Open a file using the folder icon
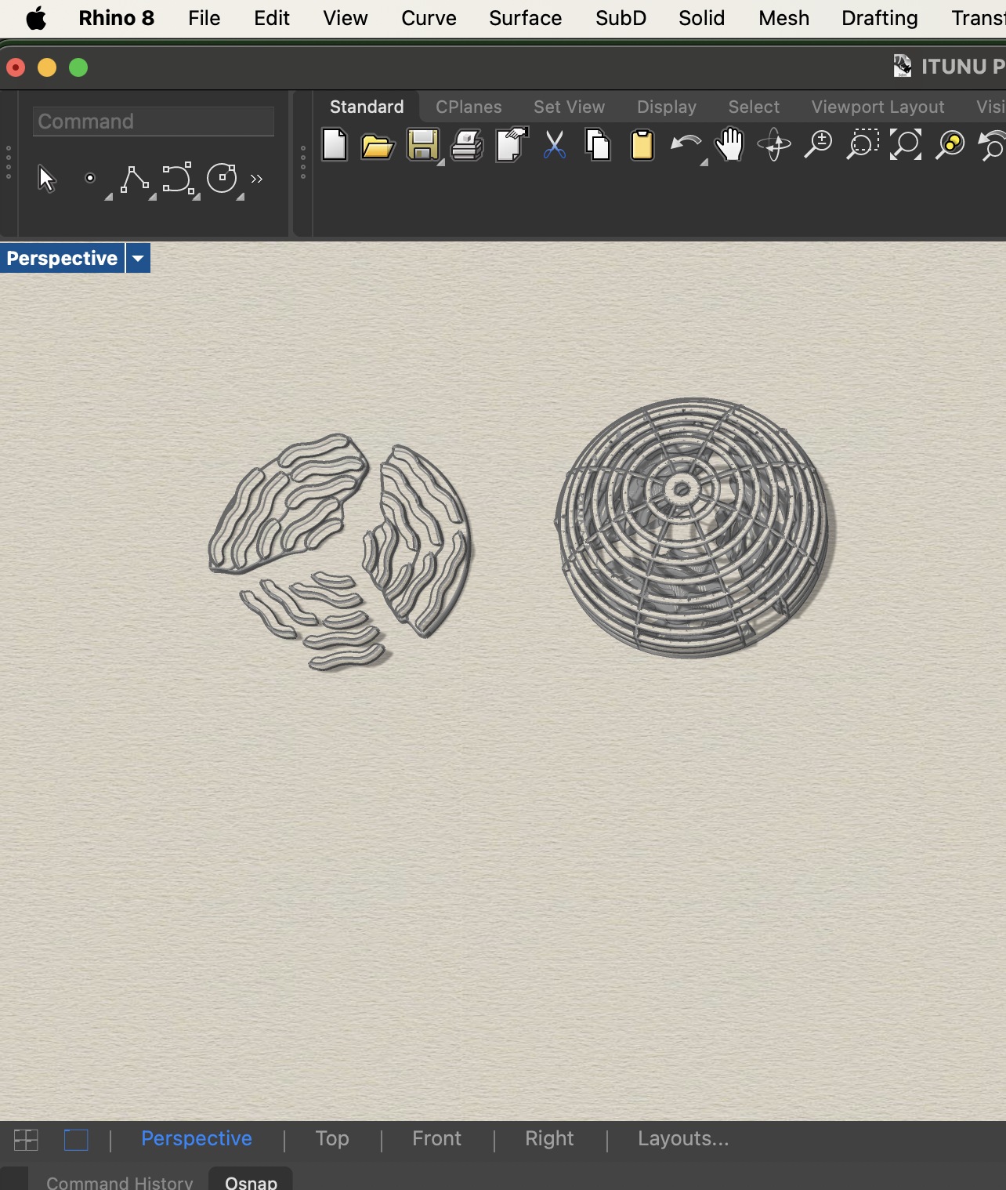This screenshot has width=1006, height=1190. click(378, 145)
